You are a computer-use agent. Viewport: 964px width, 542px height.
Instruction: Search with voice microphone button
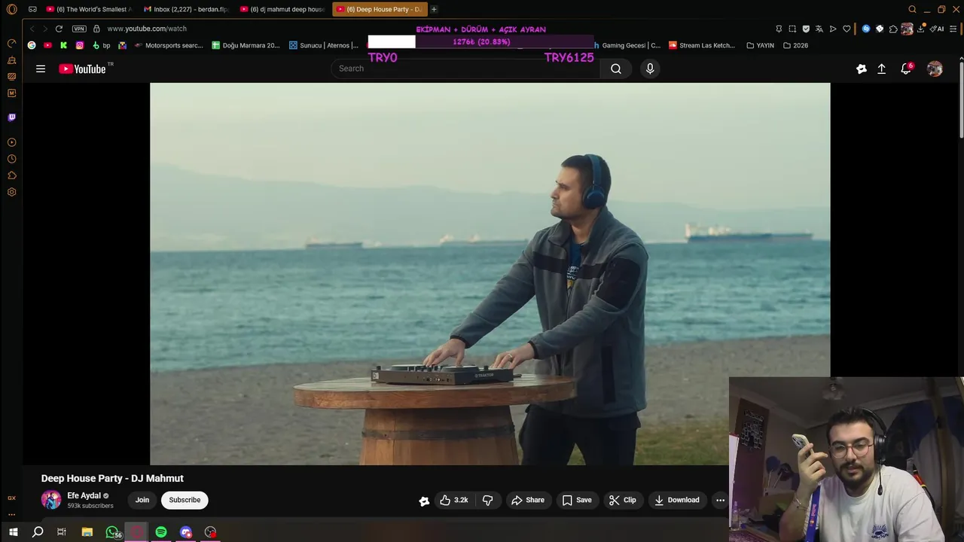(650, 69)
